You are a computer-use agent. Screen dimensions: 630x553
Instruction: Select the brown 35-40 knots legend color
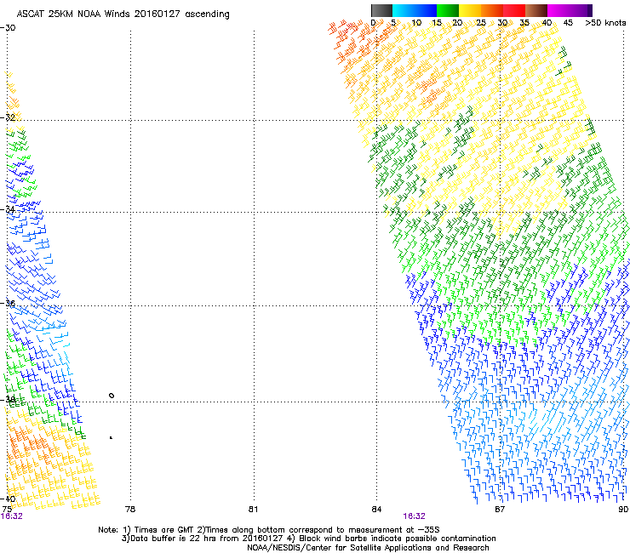(536, 10)
